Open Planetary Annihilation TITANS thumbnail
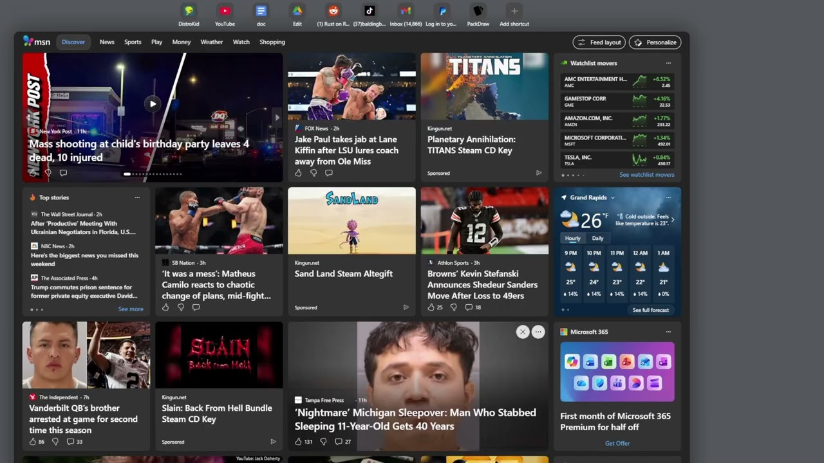The height and width of the screenshot is (463, 824). click(485, 86)
